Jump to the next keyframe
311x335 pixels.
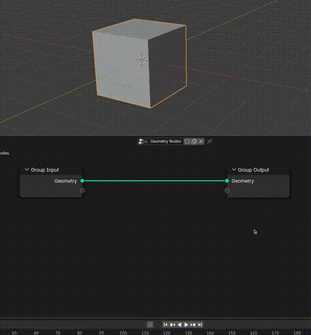point(193,325)
